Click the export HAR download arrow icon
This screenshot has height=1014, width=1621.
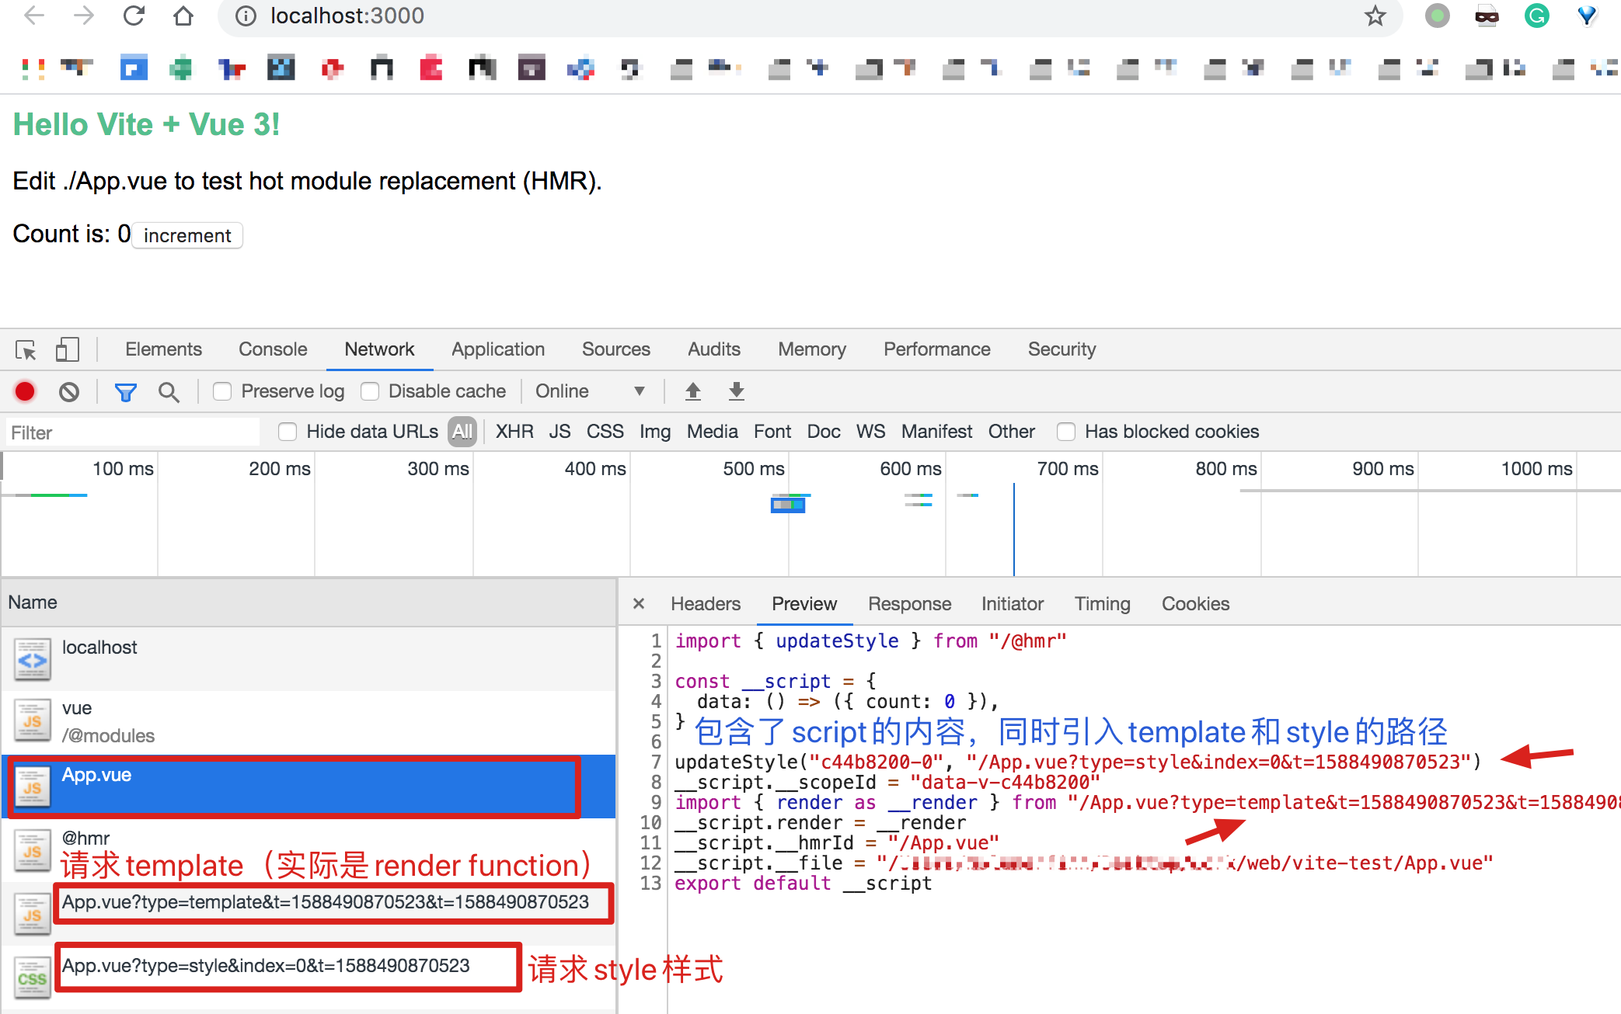coord(736,391)
